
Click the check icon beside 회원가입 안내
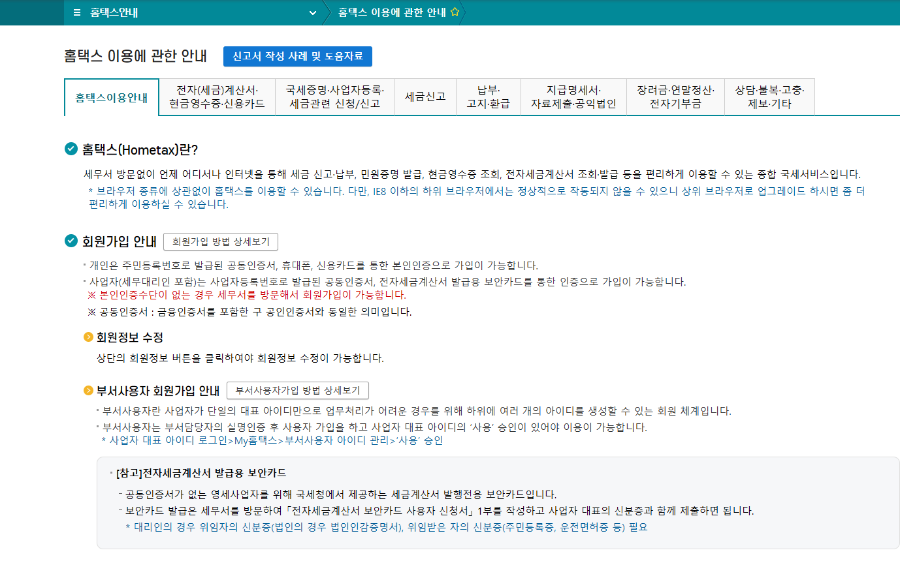71,241
